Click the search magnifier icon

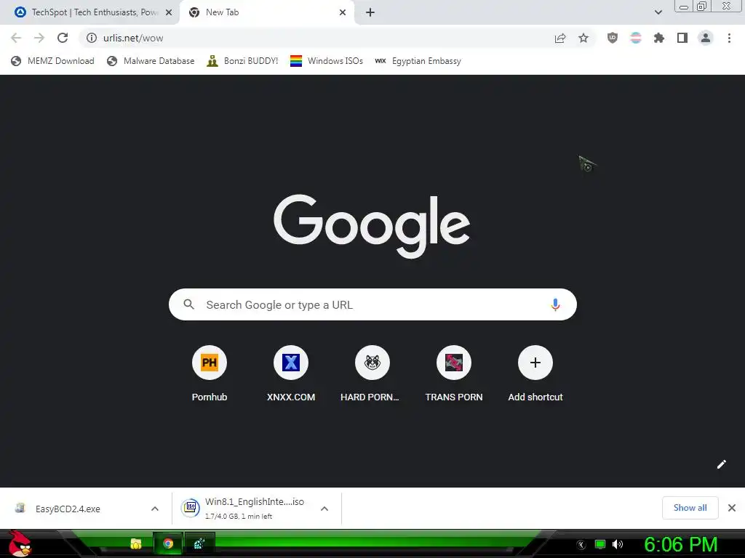click(x=188, y=304)
